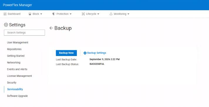Open License Management settings
Viewport: 209px width, 107px height.
click(19, 76)
